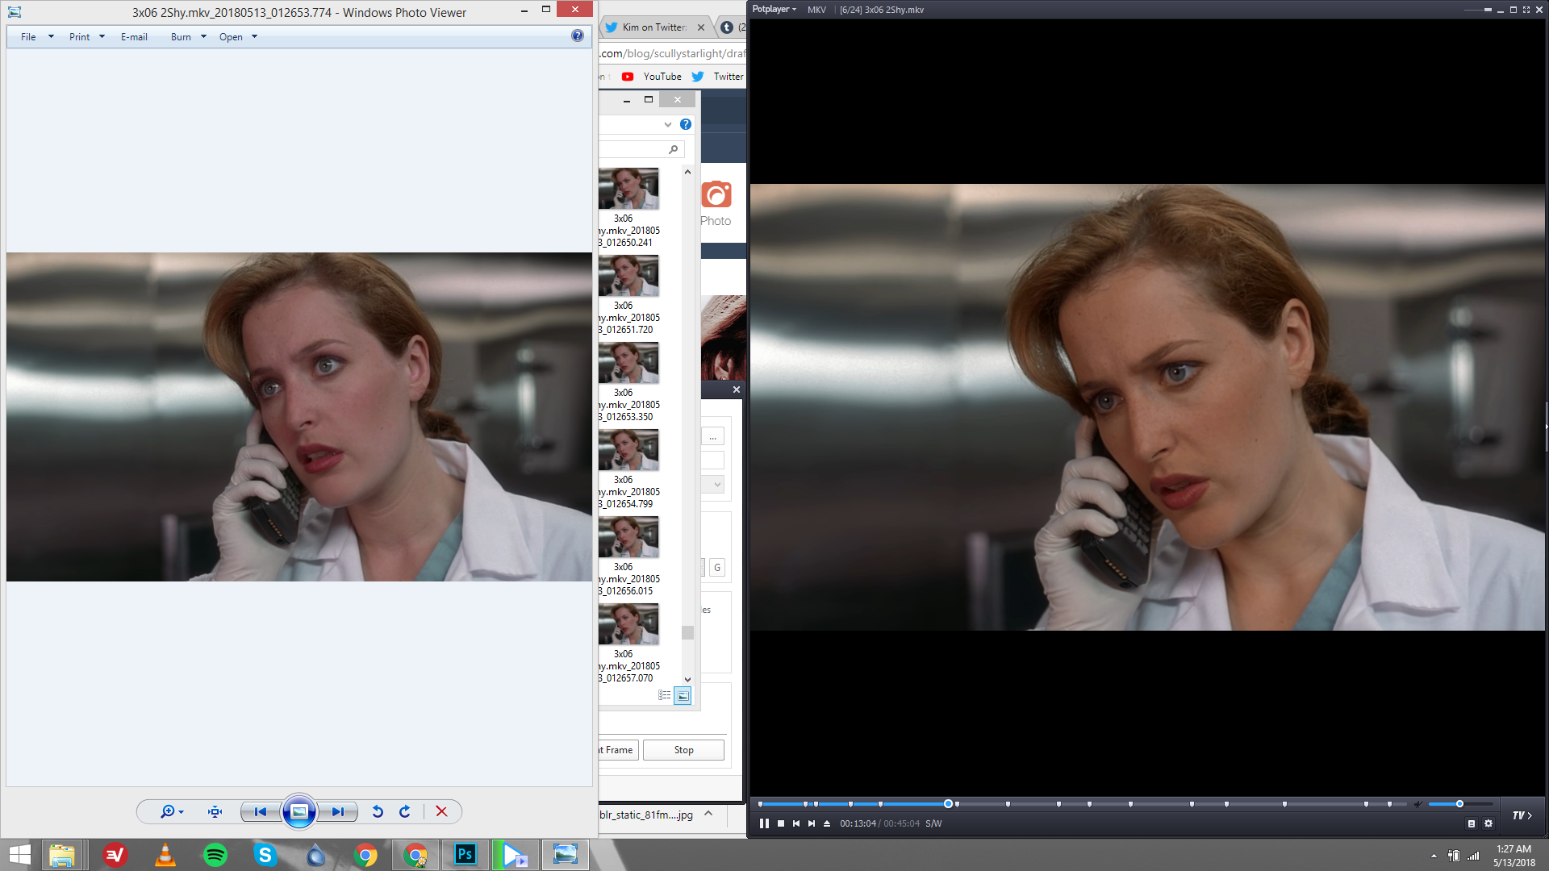
Task: Fit image to actual size in Photo Viewer
Action: (215, 811)
